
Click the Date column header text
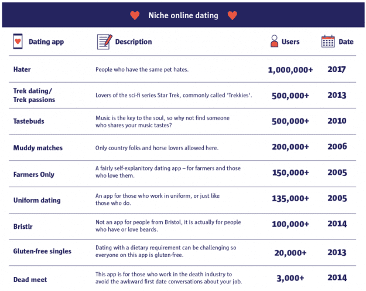click(x=346, y=42)
